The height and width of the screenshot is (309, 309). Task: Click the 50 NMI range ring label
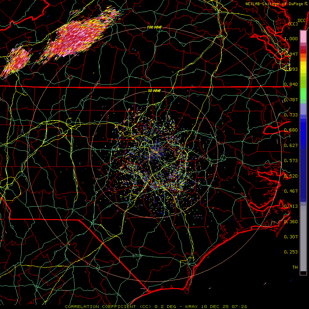pos(154,91)
